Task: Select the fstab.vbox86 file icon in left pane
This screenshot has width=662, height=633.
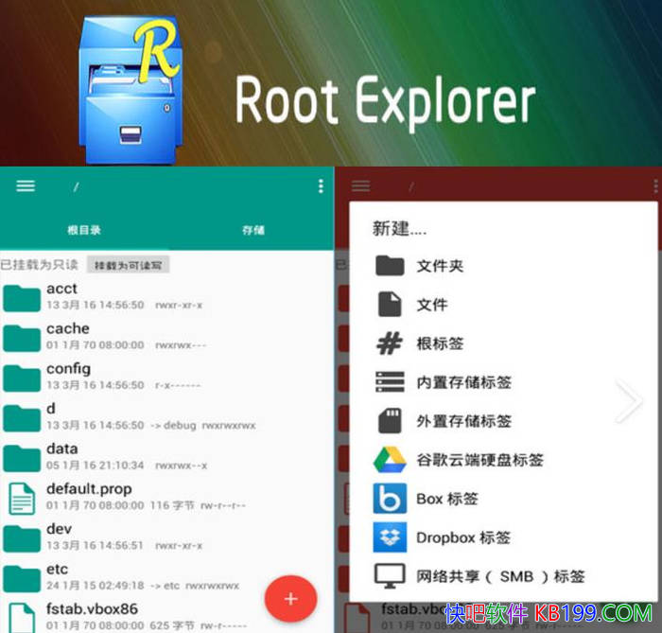Action: (x=22, y=618)
